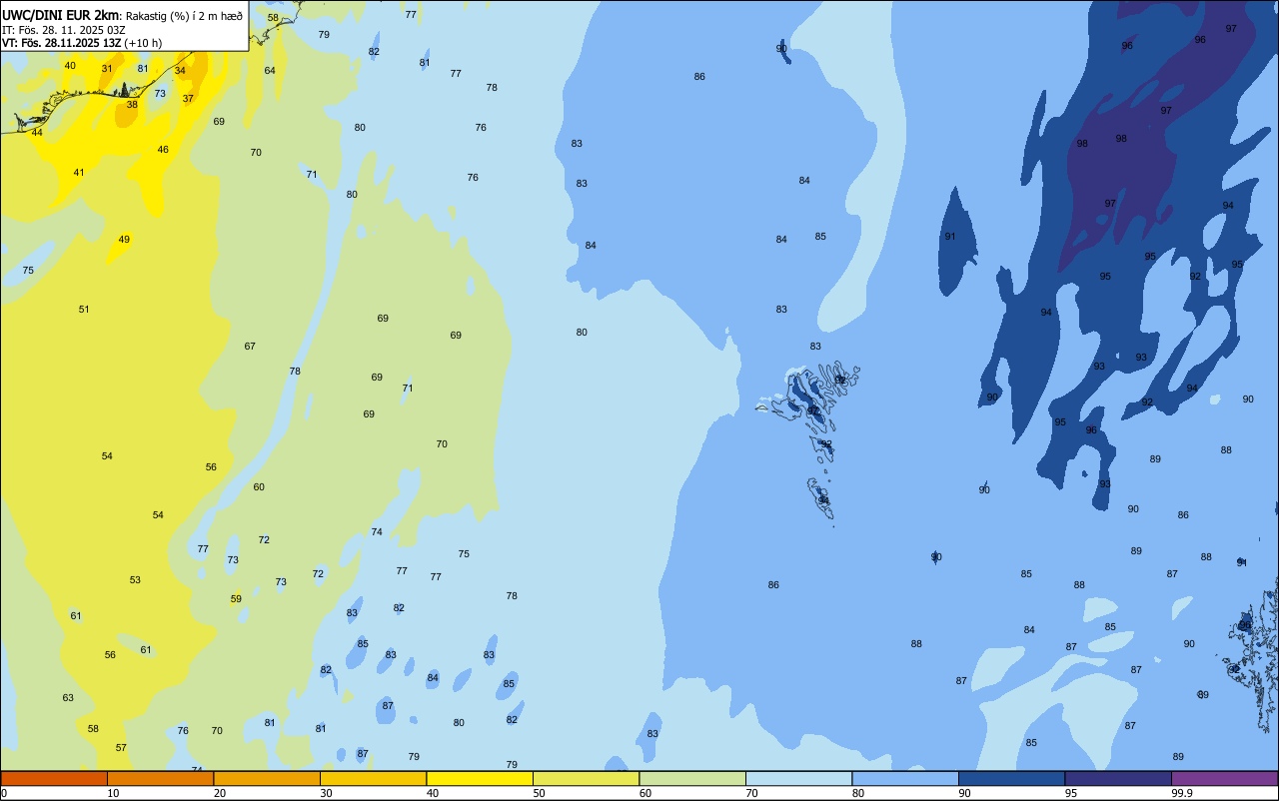The width and height of the screenshot is (1279, 801).
Task: Click the map value '57'
Action: pyautogui.click(x=121, y=748)
